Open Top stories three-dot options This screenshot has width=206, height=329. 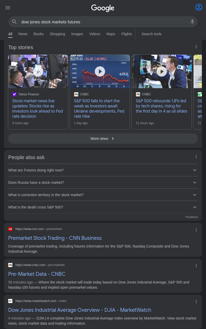196,47
